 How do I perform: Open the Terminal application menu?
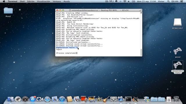click(12, 1)
